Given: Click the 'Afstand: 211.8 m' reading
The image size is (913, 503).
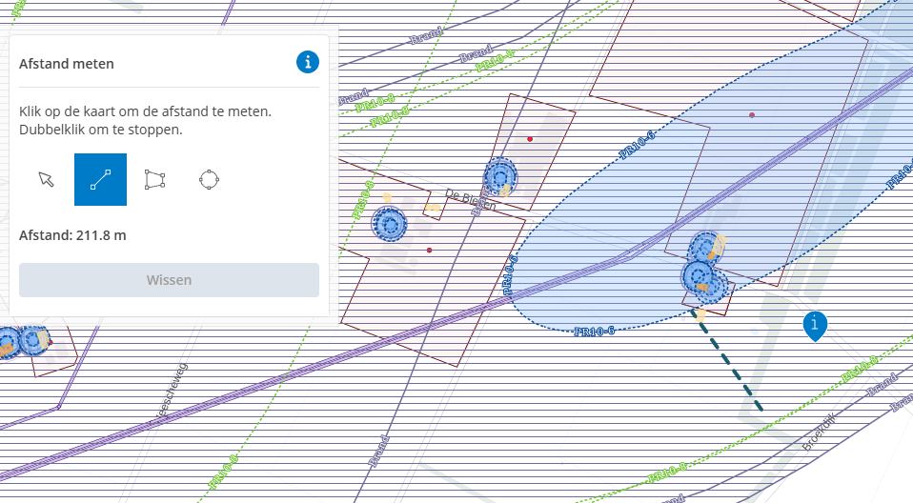Looking at the screenshot, I should click(x=72, y=235).
